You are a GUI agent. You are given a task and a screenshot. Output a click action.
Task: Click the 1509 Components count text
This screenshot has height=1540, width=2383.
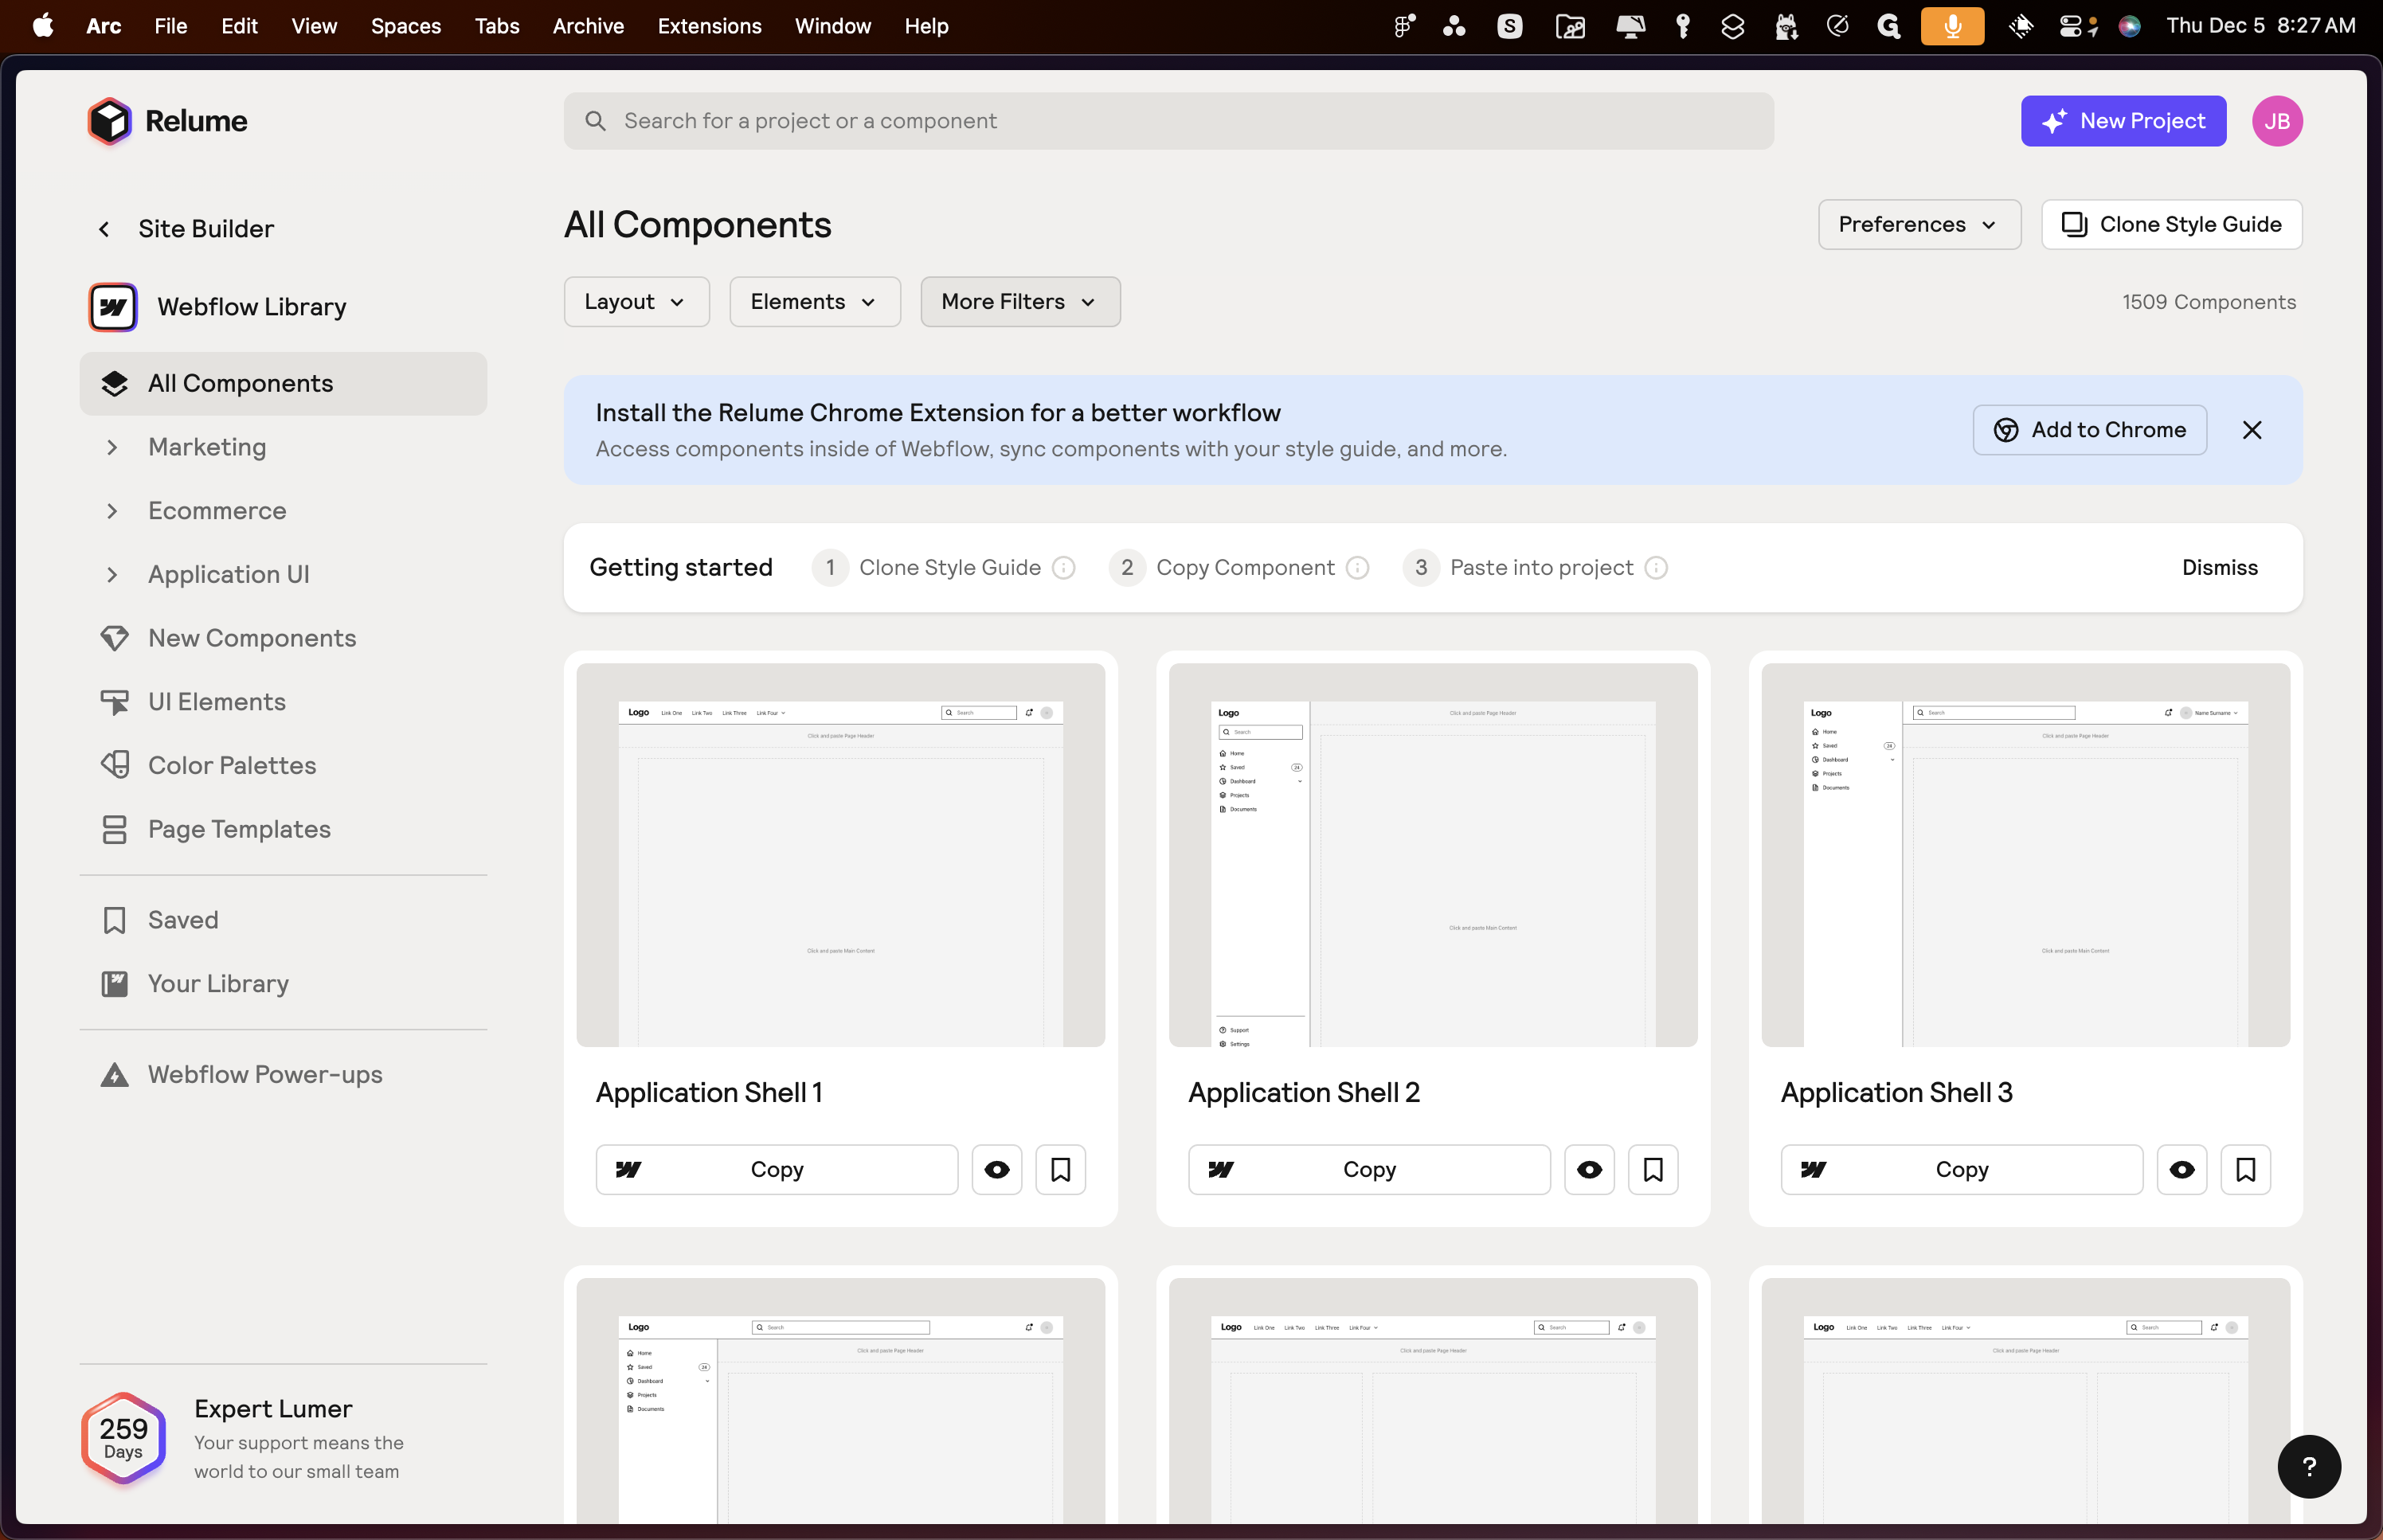coord(2209,302)
